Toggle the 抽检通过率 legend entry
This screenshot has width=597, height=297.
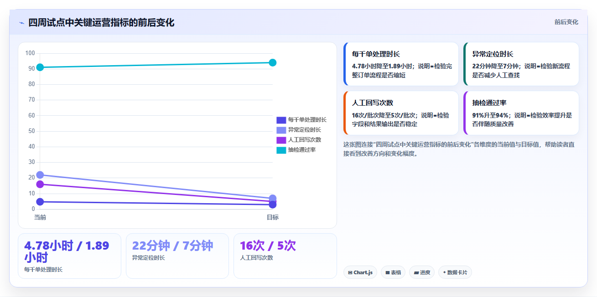pyautogui.click(x=296, y=150)
